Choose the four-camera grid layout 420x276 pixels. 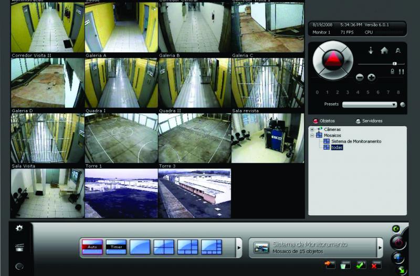(164, 247)
